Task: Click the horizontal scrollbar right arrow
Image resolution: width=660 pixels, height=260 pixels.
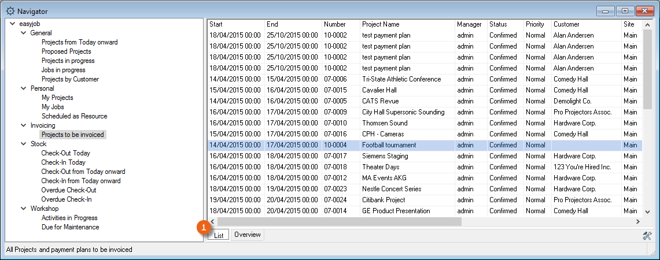Action: tap(637, 221)
